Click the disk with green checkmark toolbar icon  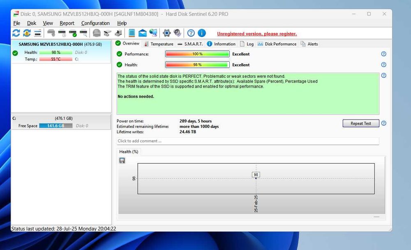(73, 33)
